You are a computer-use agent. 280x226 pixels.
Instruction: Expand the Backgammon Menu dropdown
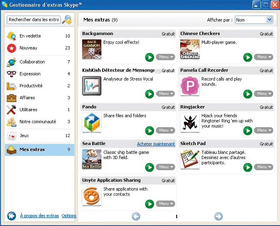166,57
